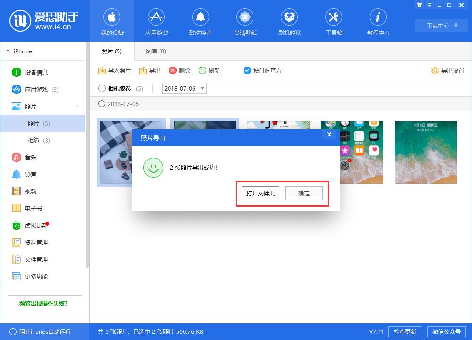This screenshot has height=340, width=472.
Task: Select the 相机胶卷 radio button
Action: pos(101,89)
